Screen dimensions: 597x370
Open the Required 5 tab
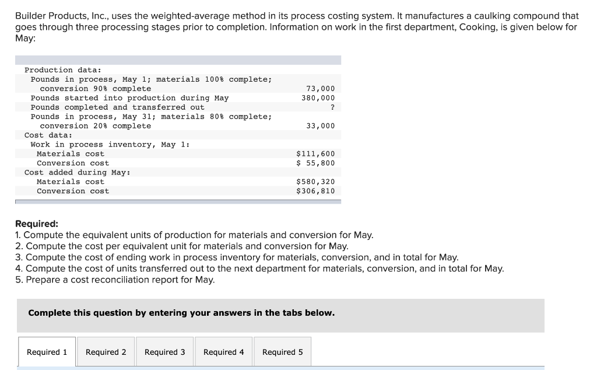click(282, 351)
